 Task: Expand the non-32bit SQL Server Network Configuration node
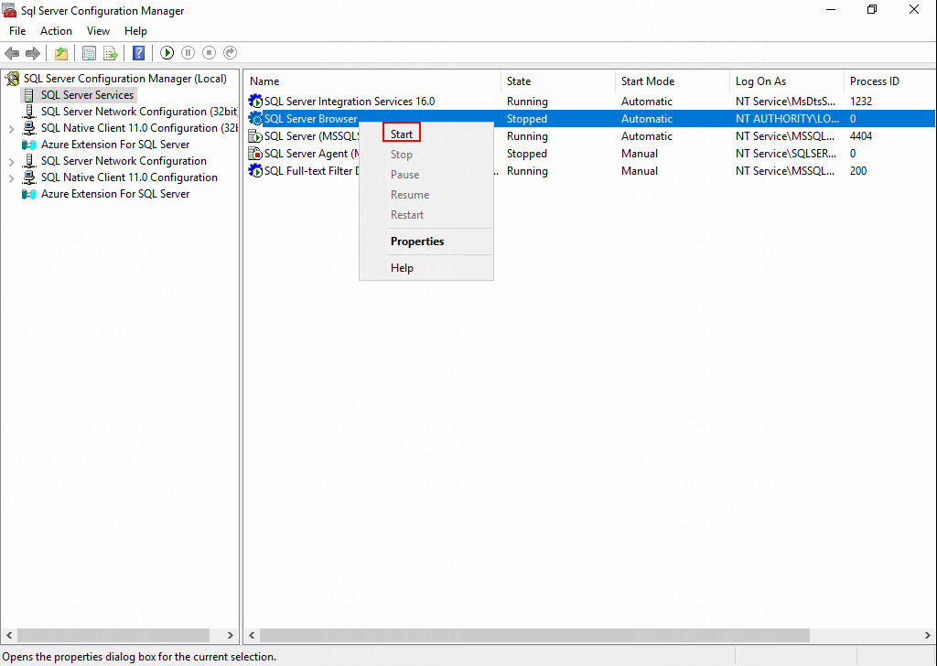click(x=11, y=161)
